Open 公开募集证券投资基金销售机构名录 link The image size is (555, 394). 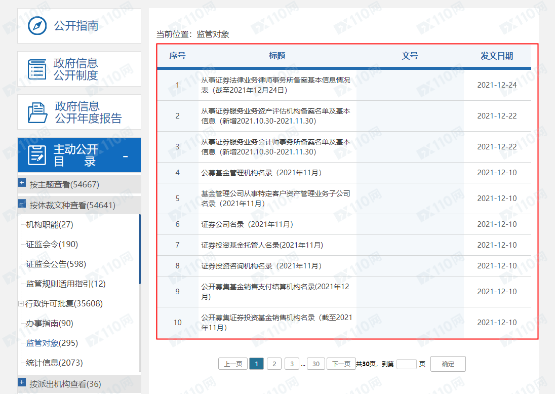(277, 323)
